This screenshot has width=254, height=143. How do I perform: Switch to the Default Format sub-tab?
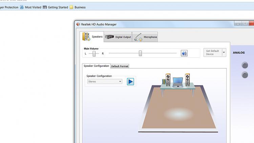[120, 66]
